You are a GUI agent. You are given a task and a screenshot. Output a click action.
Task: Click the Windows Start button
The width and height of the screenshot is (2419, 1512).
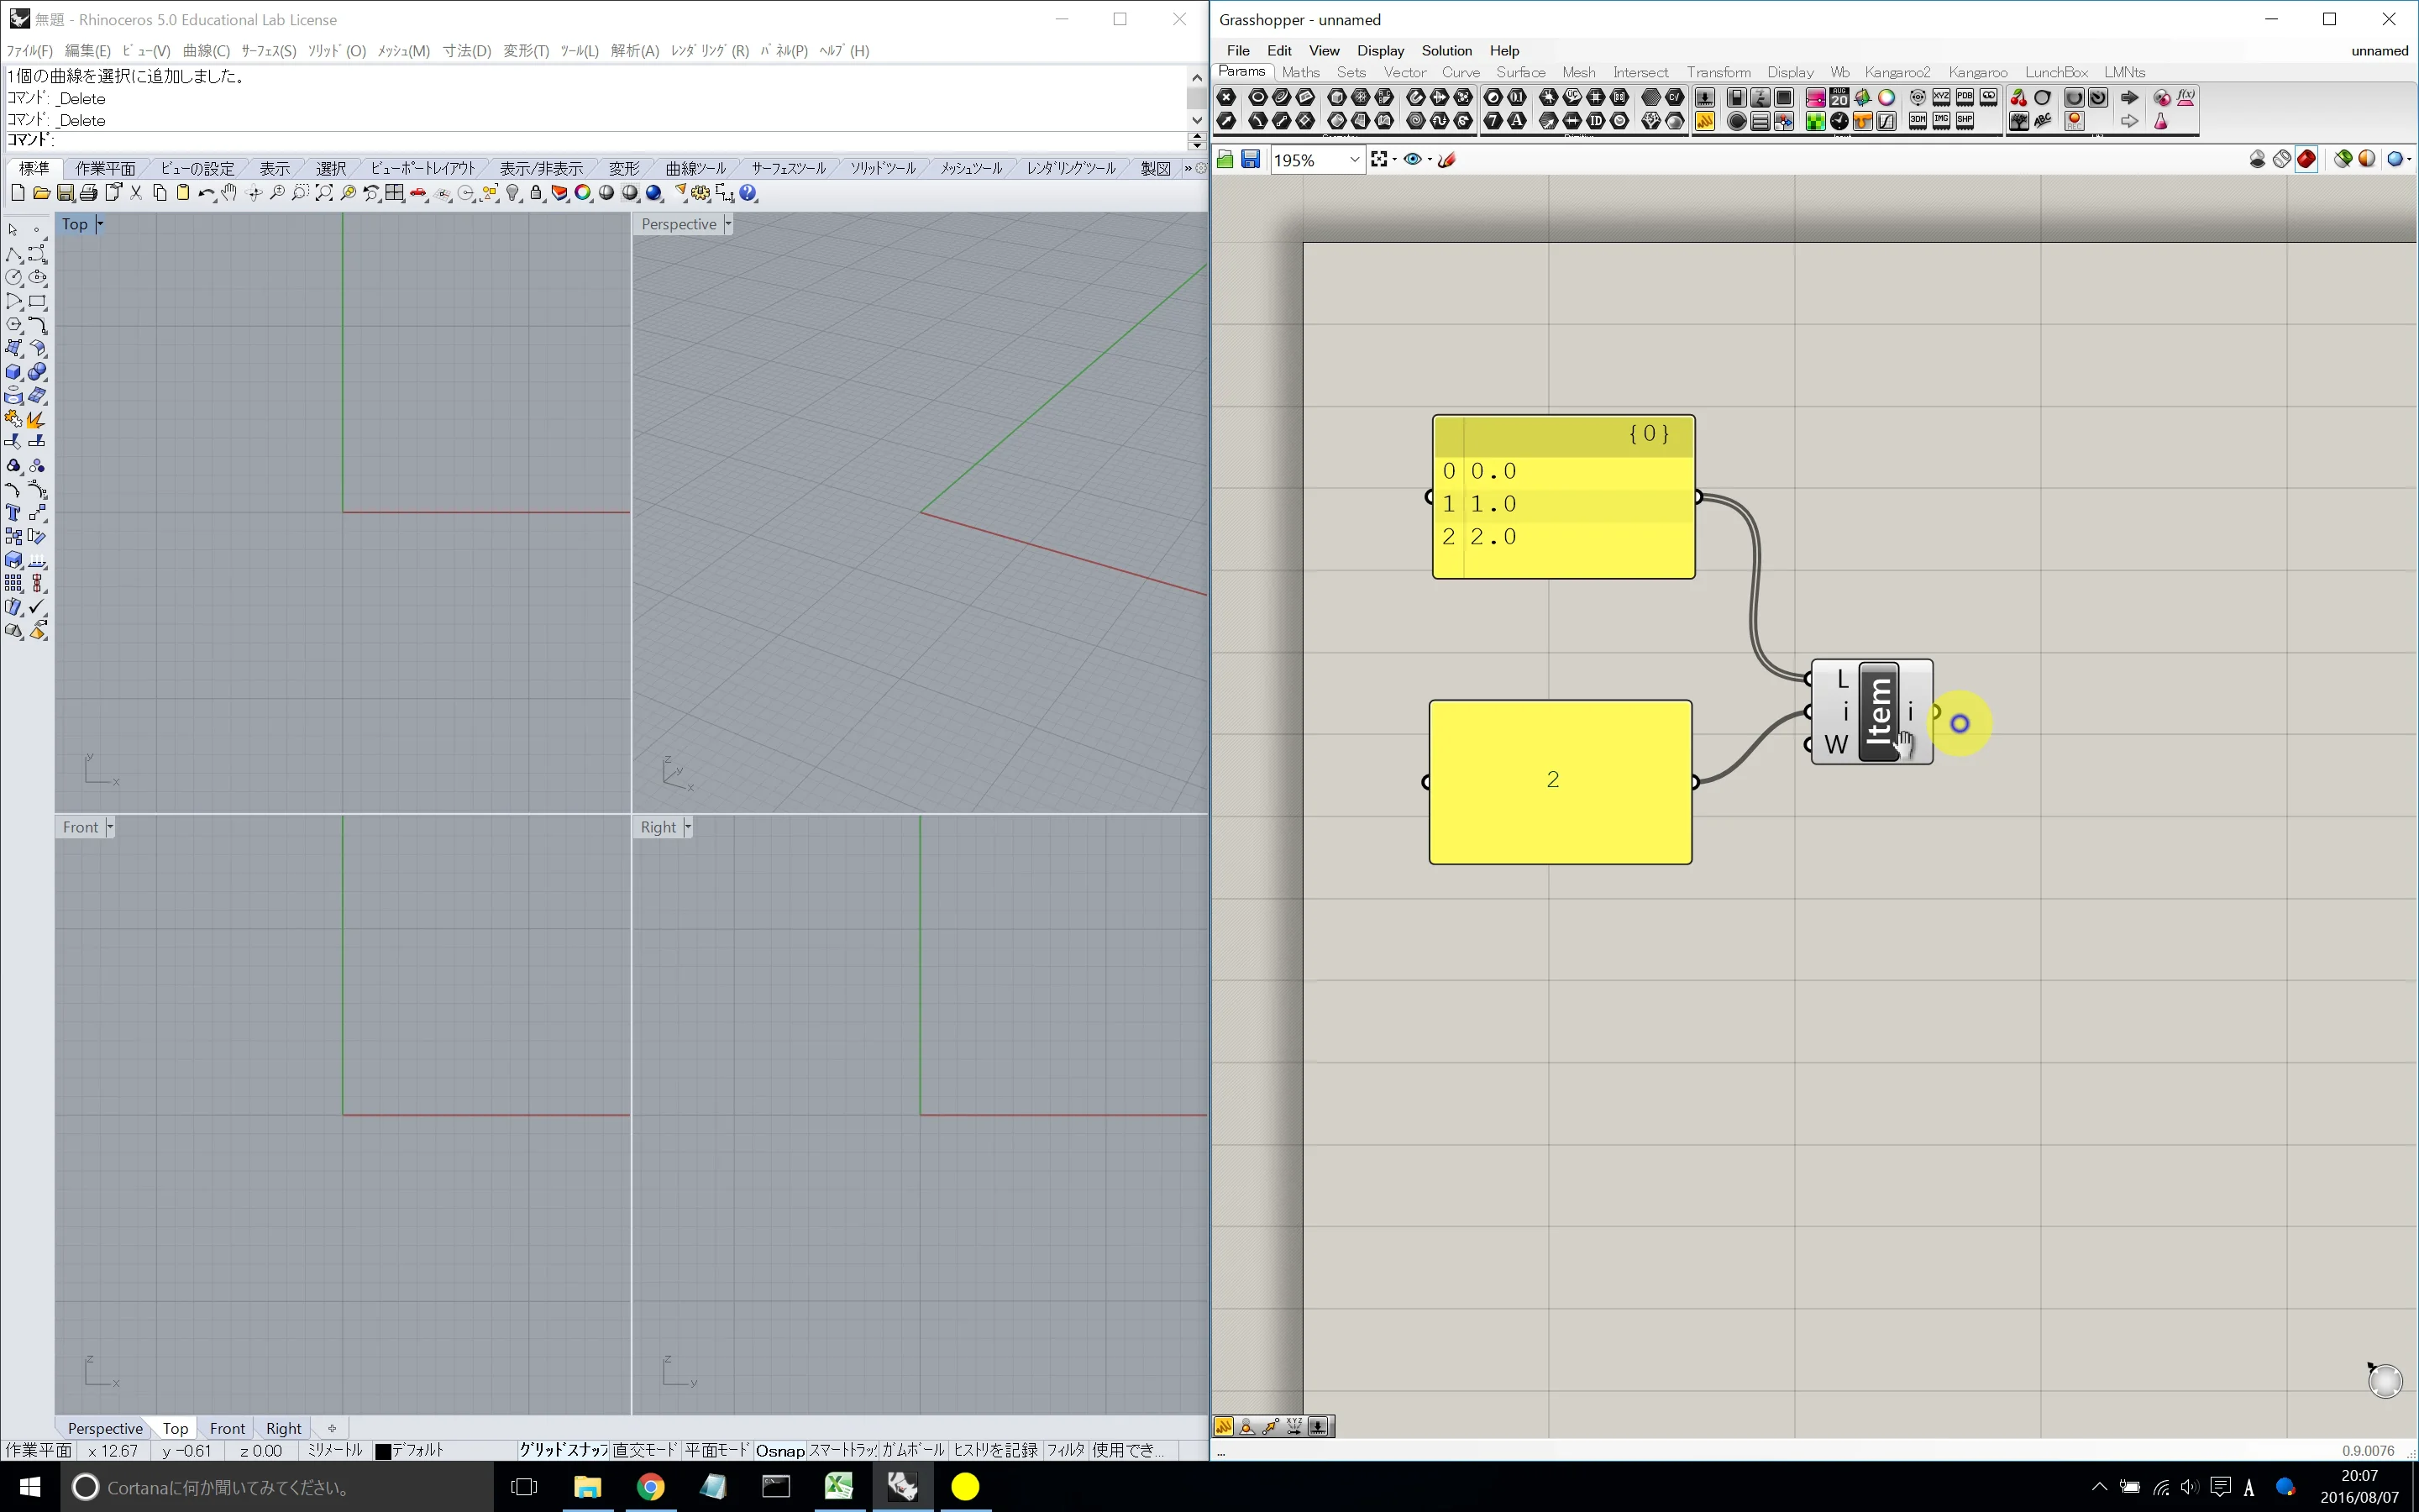(30, 1487)
